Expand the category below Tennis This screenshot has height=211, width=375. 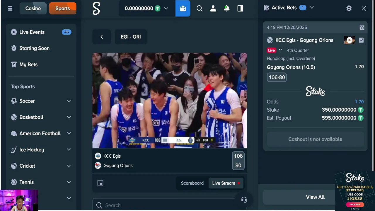tap(69, 198)
